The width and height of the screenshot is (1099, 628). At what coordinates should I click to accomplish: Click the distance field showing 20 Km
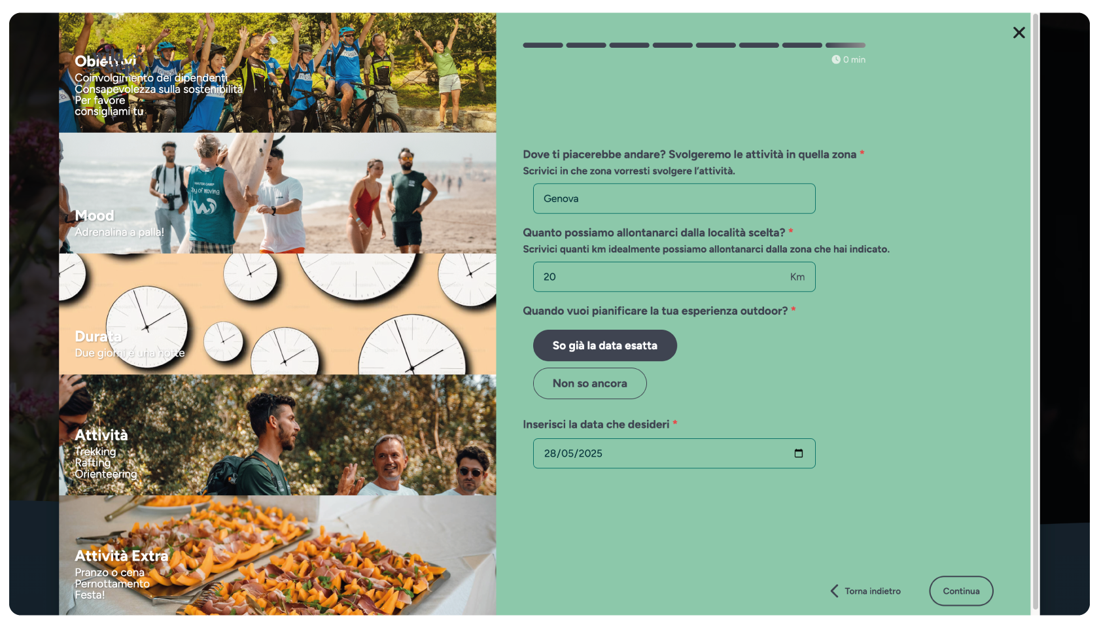click(674, 277)
